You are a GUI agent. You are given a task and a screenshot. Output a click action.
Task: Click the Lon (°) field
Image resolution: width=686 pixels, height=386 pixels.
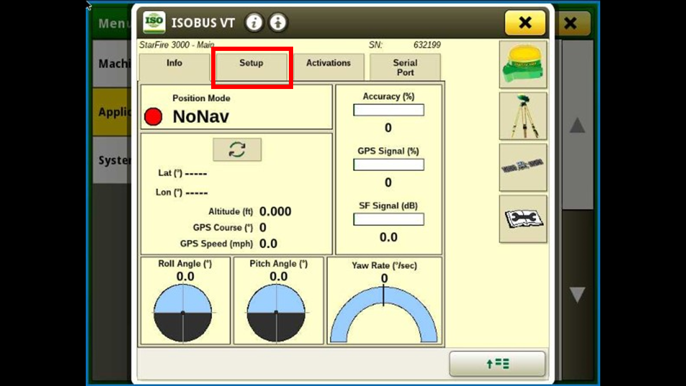[x=182, y=192]
